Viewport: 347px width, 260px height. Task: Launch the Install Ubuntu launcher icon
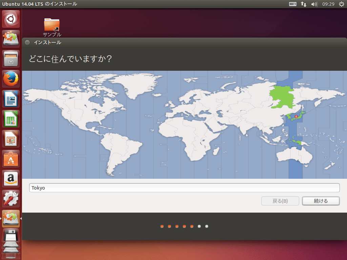coord(11,39)
